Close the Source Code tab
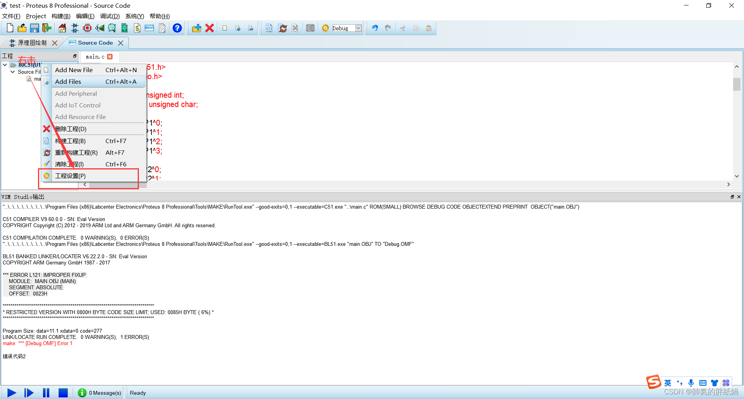 [121, 43]
